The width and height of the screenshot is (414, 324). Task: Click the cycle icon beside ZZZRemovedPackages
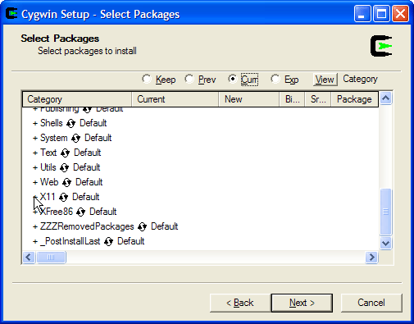tap(142, 227)
